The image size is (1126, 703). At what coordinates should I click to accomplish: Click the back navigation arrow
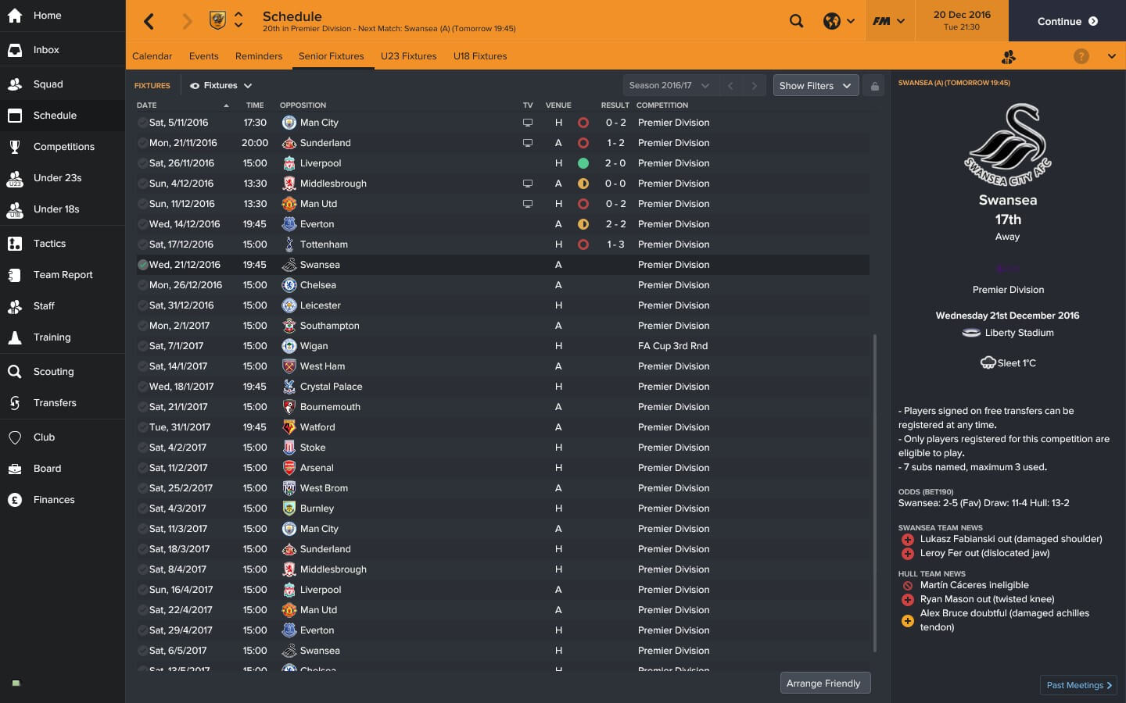(x=149, y=21)
